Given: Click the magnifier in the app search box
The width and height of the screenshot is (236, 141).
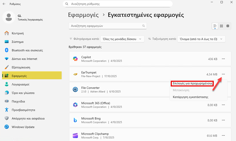Looking at the screenshot, I should [143, 26].
